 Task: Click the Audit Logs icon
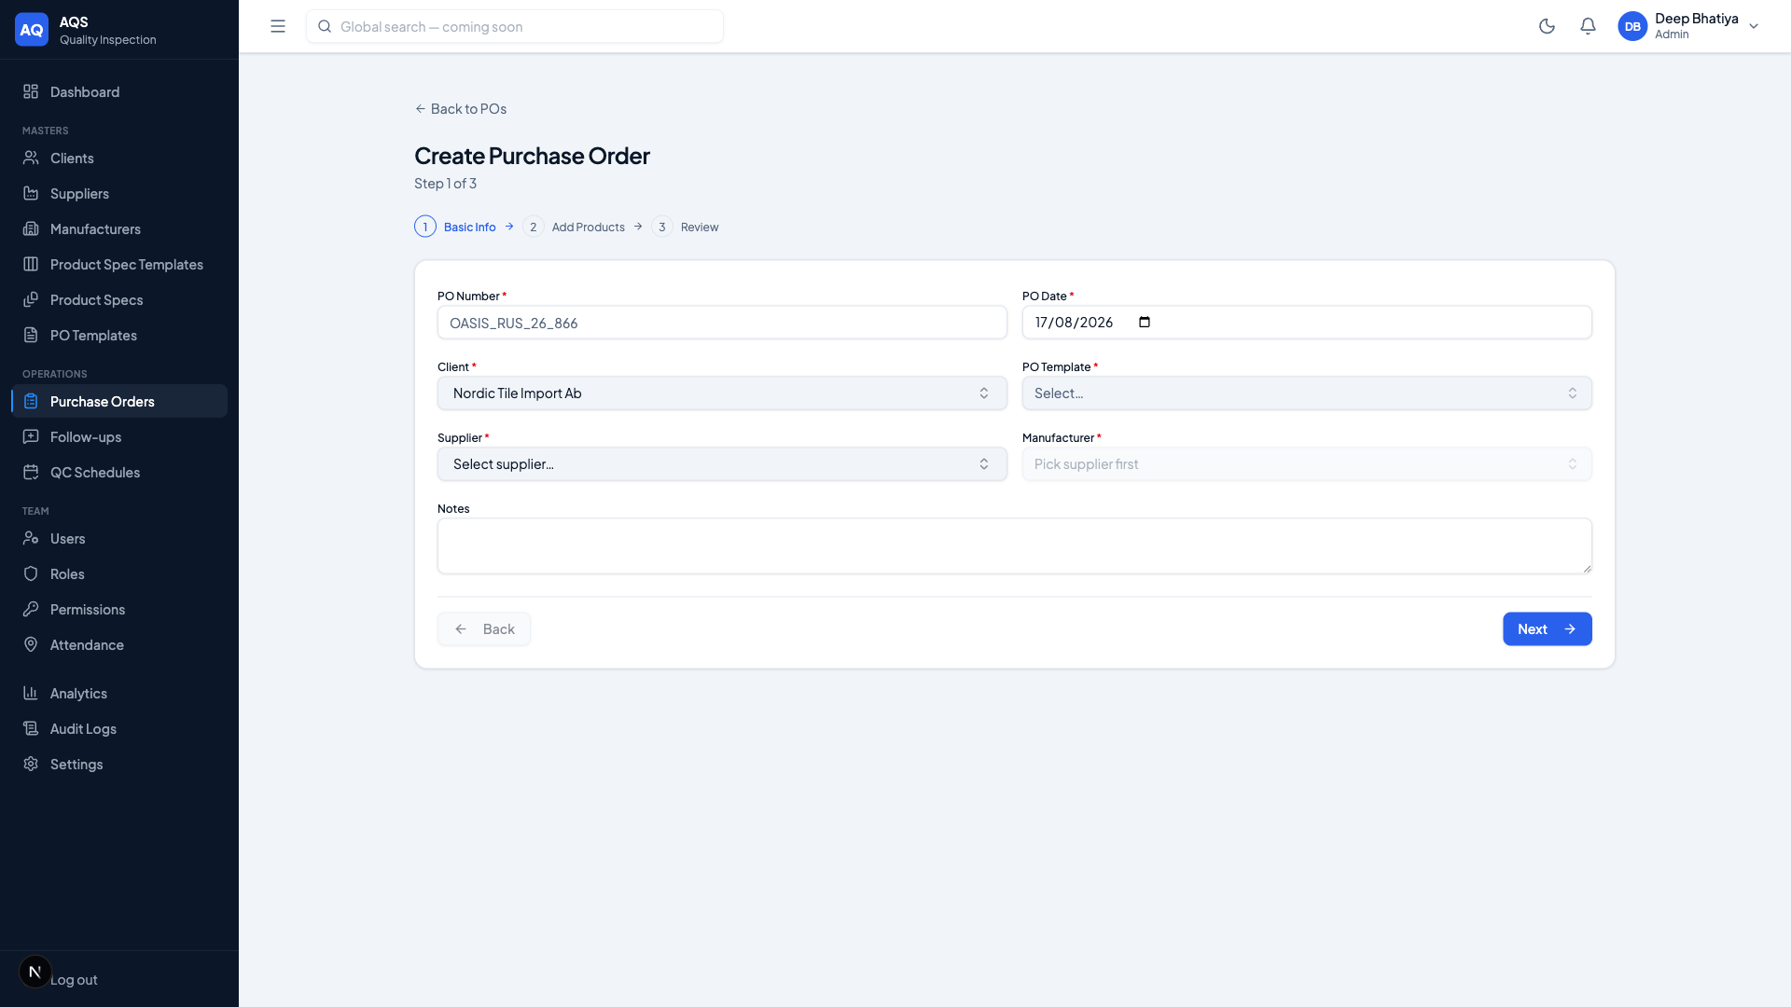coord(31,728)
